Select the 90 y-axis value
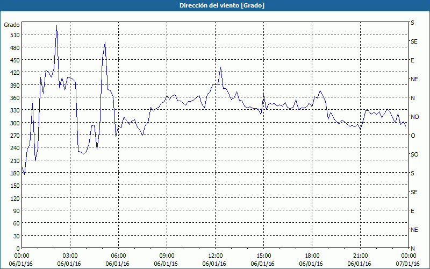The height and width of the screenshot is (269, 430). pyautogui.click(x=17, y=211)
